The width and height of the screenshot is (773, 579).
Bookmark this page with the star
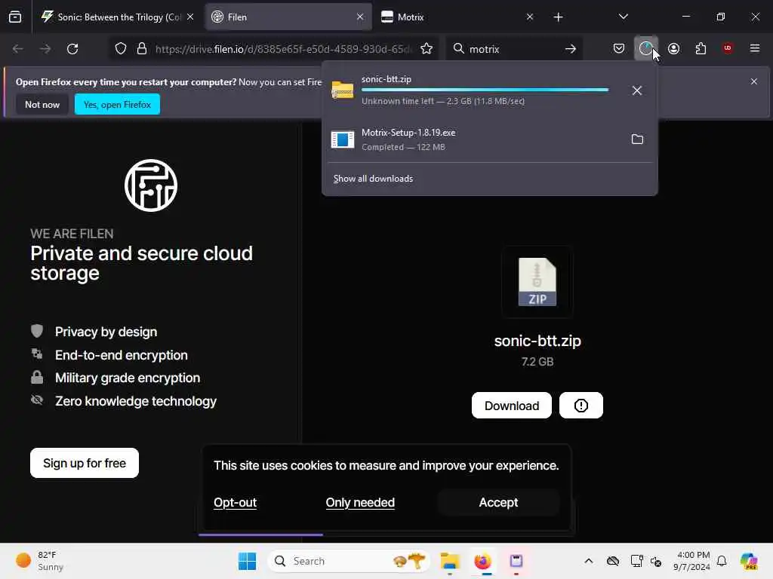click(x=427, y=49)
